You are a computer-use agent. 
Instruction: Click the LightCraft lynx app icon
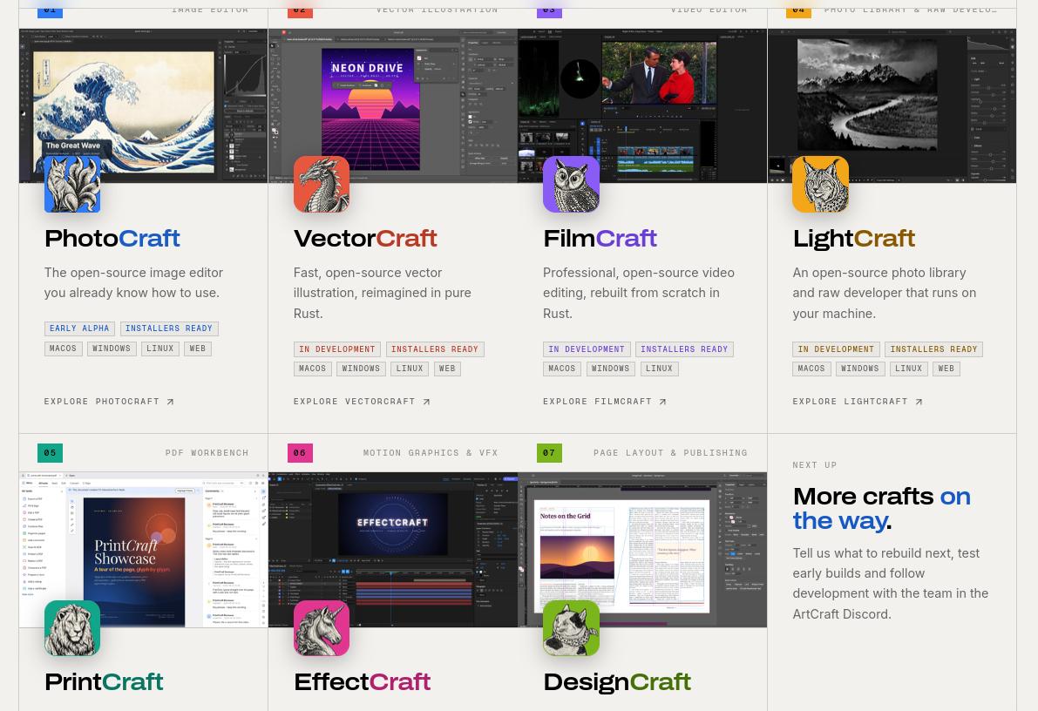tap(821, 184)
